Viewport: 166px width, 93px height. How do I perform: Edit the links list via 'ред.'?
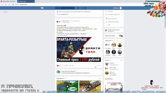[x=121, y=60]
